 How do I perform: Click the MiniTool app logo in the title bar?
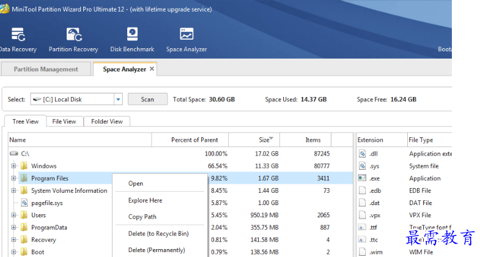pyautogui.click(x=4, y=9)
